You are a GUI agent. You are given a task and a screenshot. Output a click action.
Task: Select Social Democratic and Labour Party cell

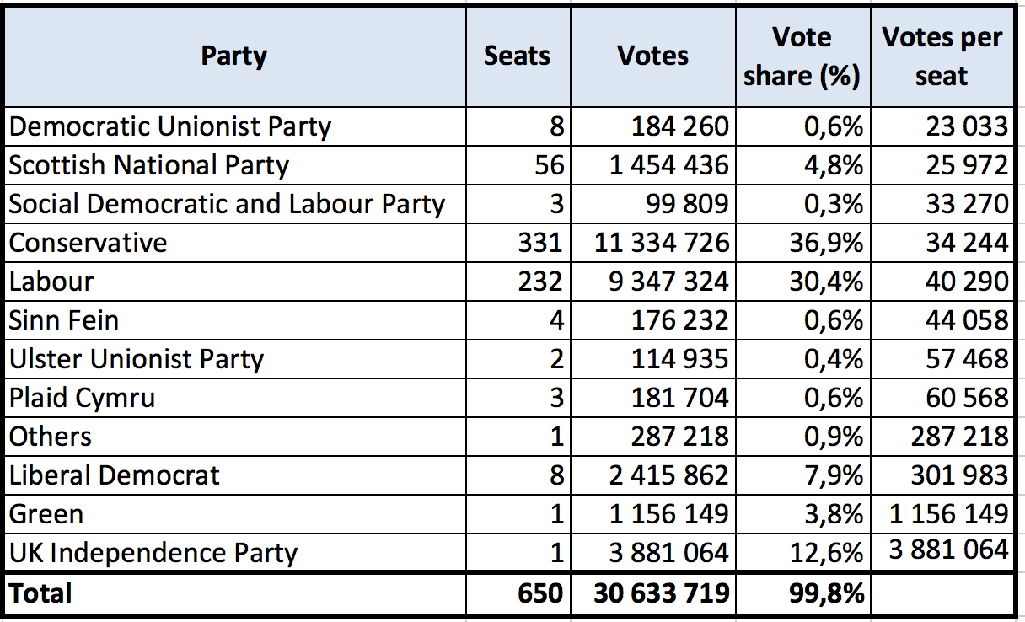[x=227, y=204]
